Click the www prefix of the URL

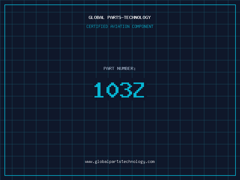tap(88, 162)
